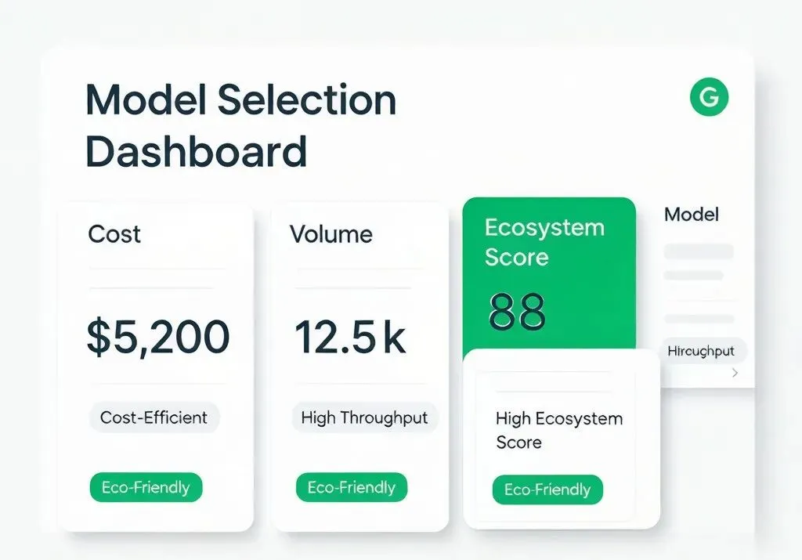This screenshot has width=802, height=560.
Task: Select third placeholder bar above Hircughput
Action: click(x=699, y=319)
